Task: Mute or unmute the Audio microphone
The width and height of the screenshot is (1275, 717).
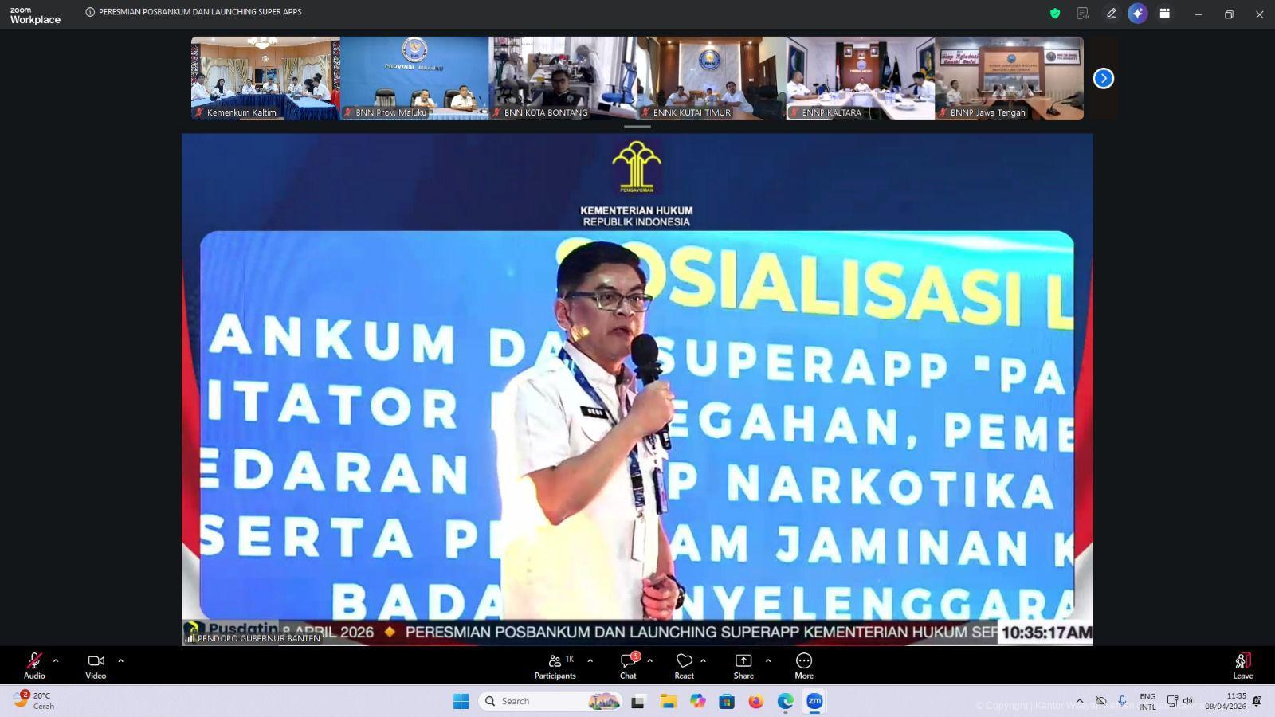Action: [33, 665]
